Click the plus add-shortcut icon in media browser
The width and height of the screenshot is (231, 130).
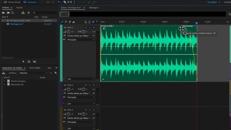pos(56,73)
